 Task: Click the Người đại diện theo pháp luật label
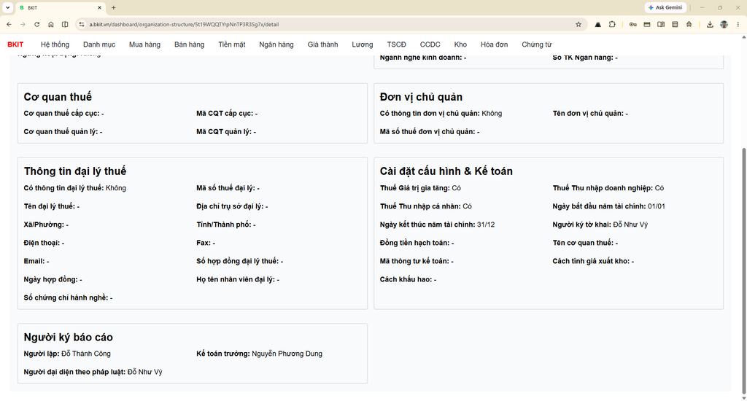[x=75, y=372]
